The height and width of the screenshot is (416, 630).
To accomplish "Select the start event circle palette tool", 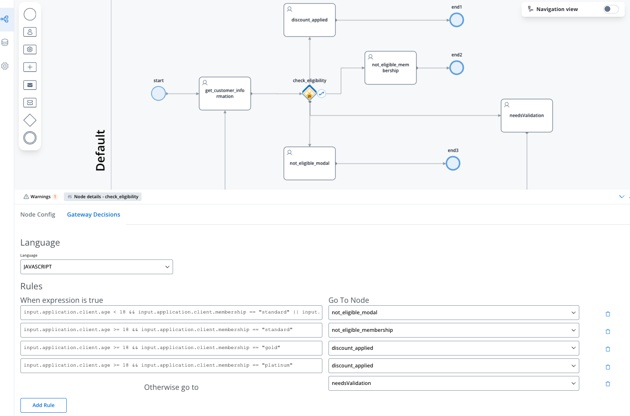I will coord(30,14).
